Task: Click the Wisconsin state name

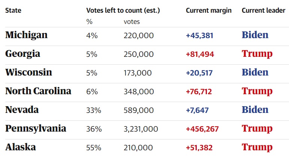Action: click(x=28, y=72)
